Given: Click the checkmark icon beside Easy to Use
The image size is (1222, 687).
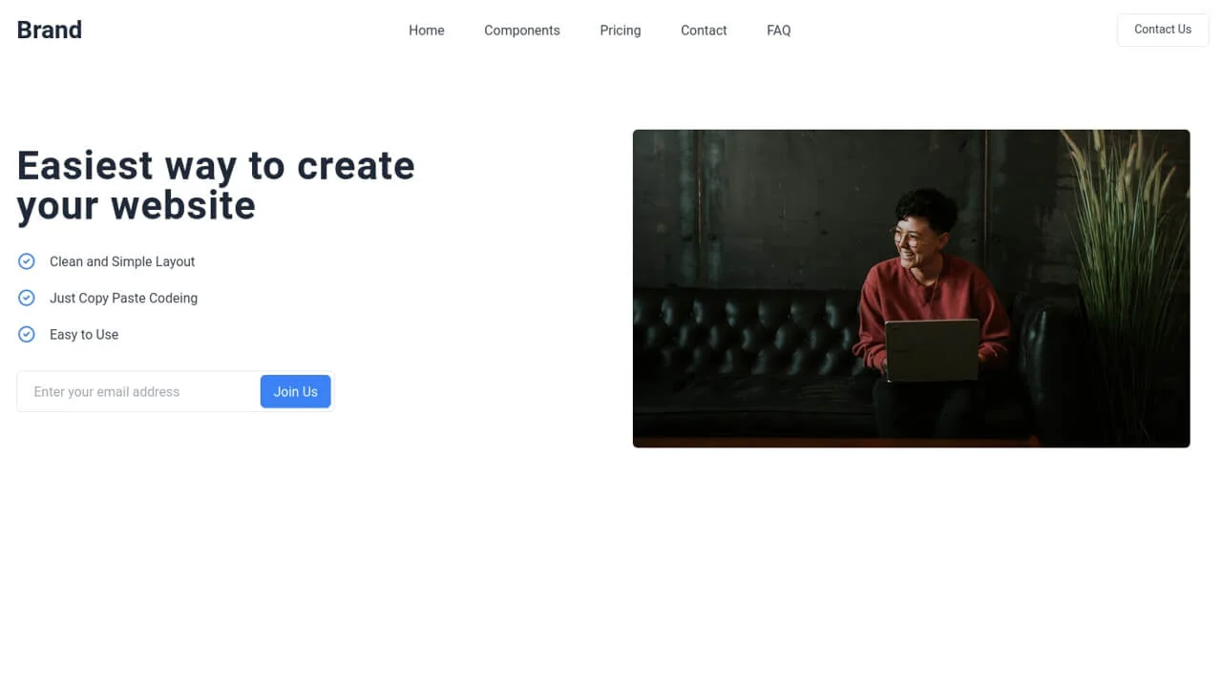Looking at the screenshot, I should [x=26, y=334].
